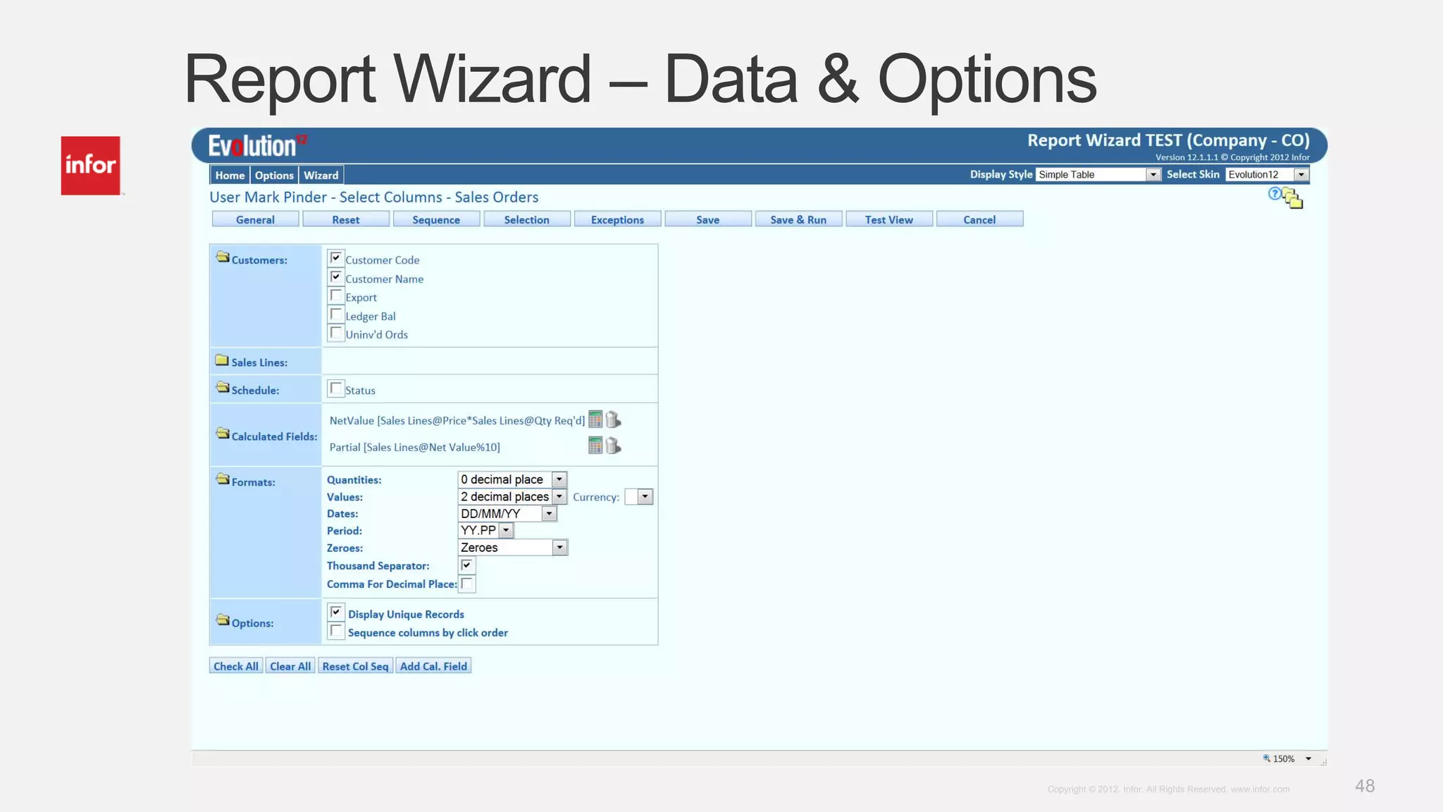Switch to the General tab
The width and height of the screenshot is (1443, 812).
[255, 219]
